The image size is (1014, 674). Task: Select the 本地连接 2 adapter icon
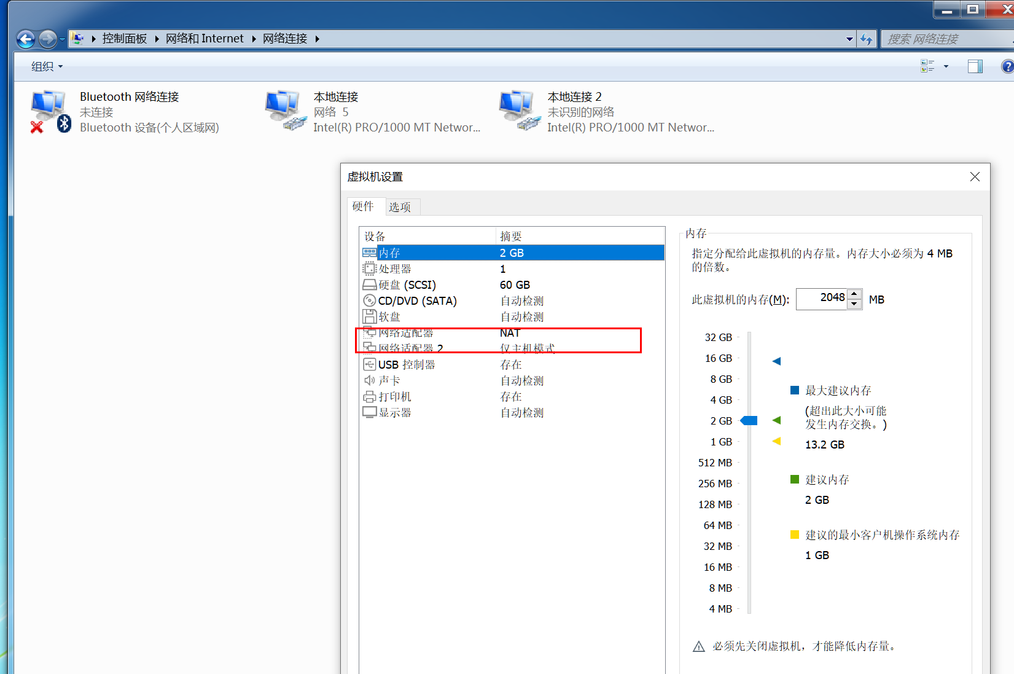pos(520,111)
